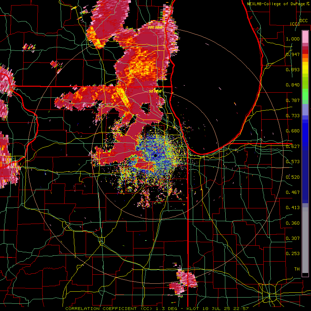Viewport: 311px width, 311px height.
Task: Click the 0.947 color scale value
Action: coord(293,54)
